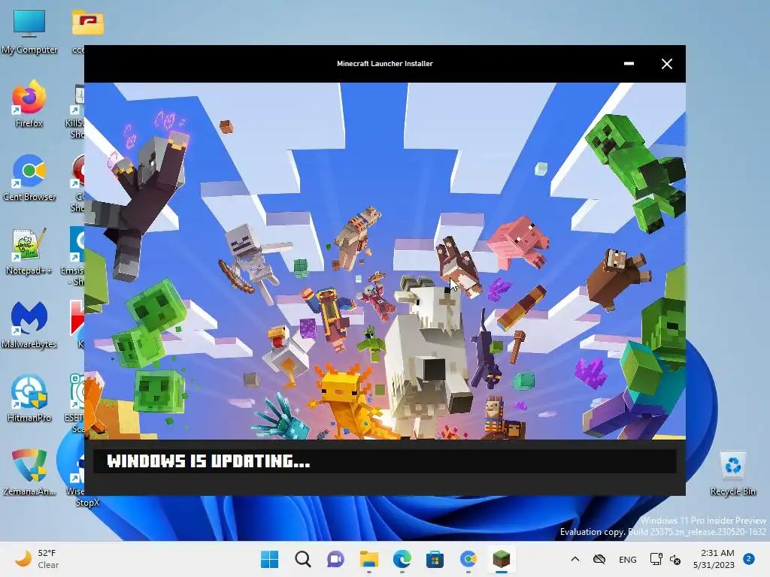
Task: Open the clock showing 2:31 AM
Action: 714,559
